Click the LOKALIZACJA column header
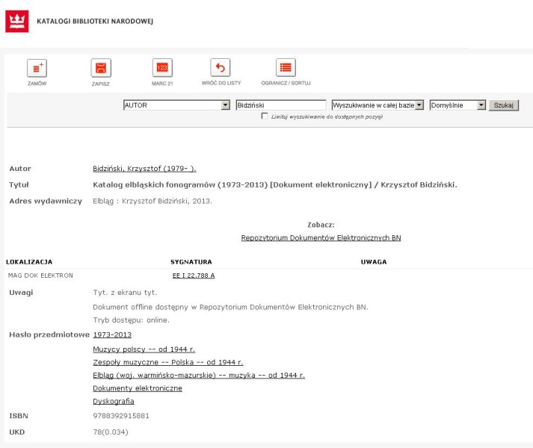 pyautogui.click(x=29, y=262)
